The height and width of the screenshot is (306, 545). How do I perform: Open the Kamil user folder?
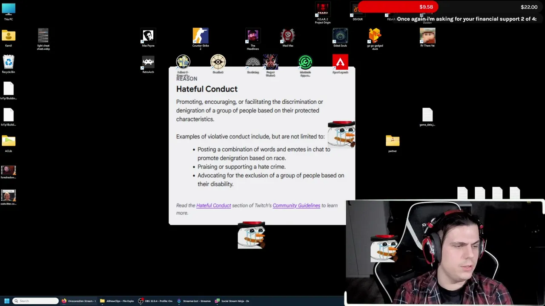9,38
